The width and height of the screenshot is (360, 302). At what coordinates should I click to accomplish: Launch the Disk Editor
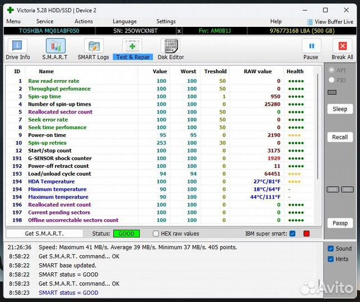[x=170, y=49]
